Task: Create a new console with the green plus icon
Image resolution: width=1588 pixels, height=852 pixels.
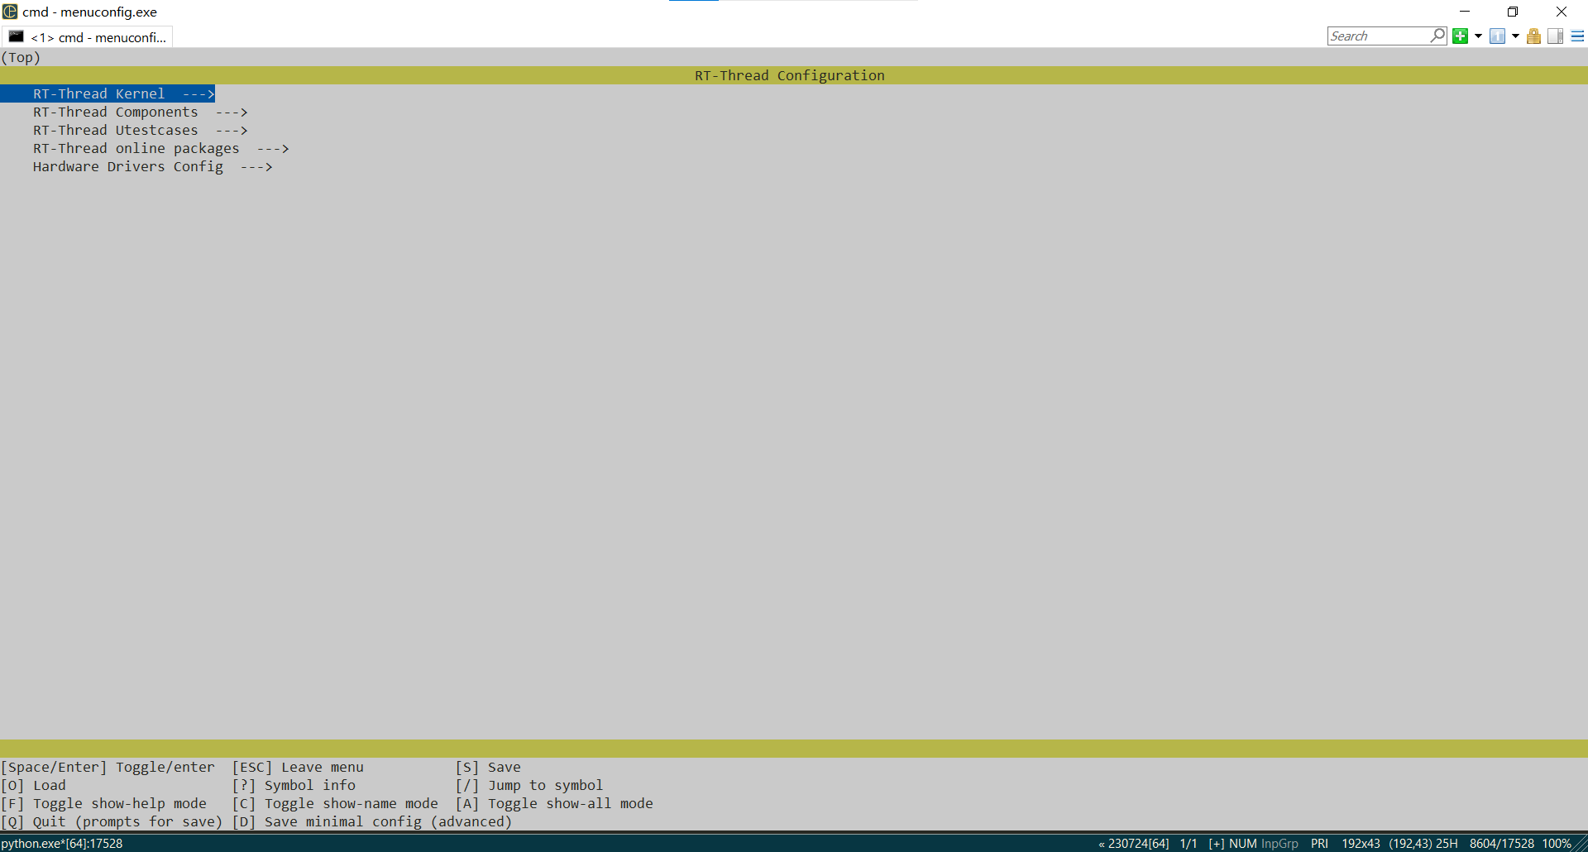Action: click(1460, 36)
